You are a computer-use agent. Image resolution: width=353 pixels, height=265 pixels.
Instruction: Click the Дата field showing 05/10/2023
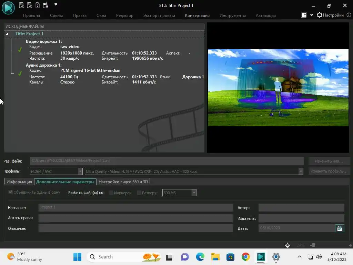pyautogui.click(x=297, y=228)
